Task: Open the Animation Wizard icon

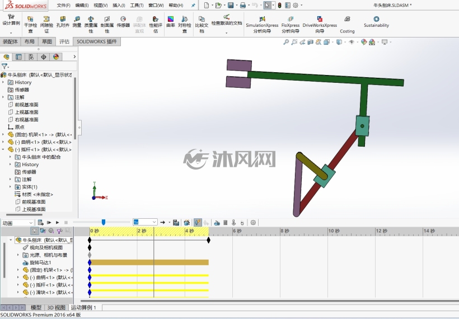Action: point(187,223)
